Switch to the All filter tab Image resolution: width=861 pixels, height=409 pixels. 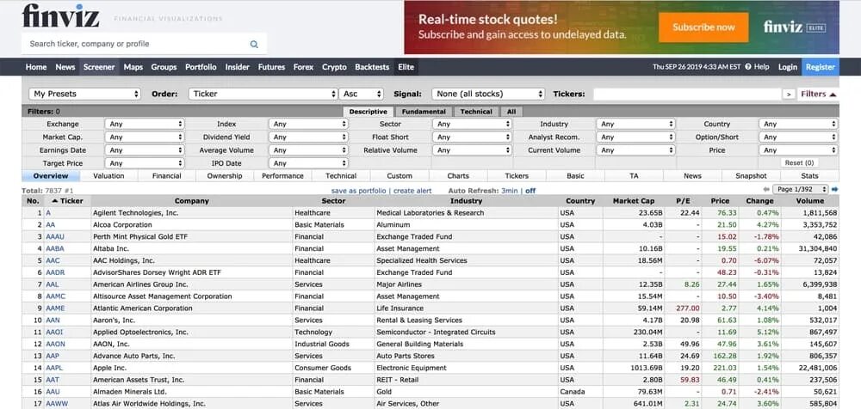pyautogui.click(x=511, y=112)
